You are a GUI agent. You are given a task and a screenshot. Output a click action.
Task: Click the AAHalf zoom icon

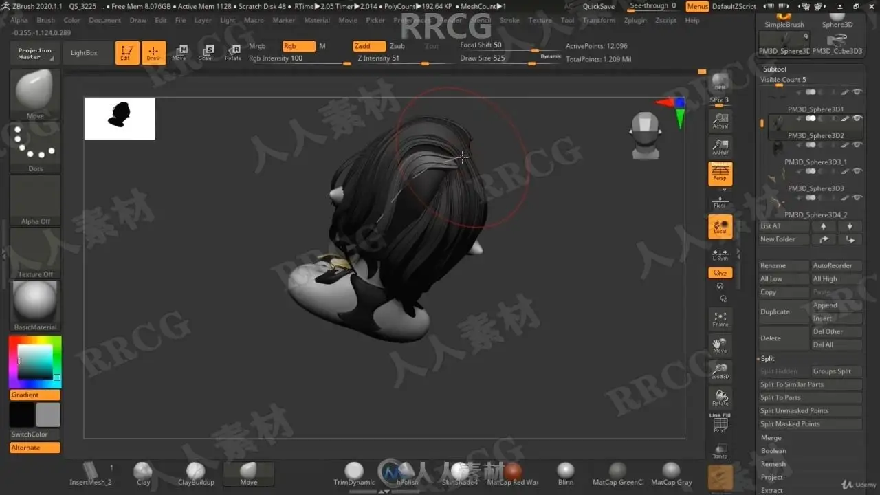click(720, 146)
